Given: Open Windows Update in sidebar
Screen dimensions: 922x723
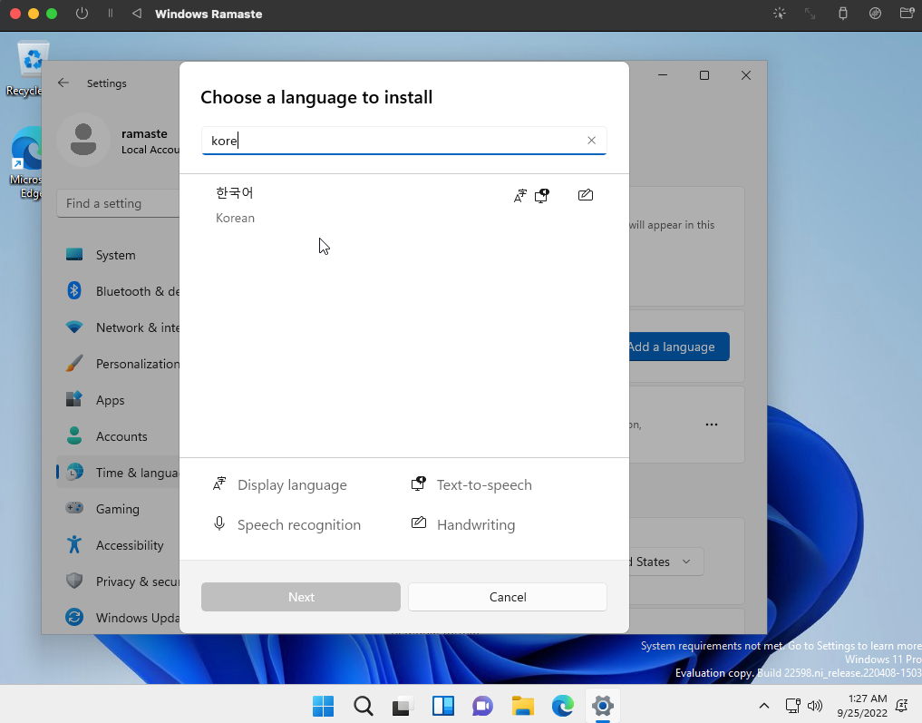Looking at the screenshot, I should click(118, 618).
